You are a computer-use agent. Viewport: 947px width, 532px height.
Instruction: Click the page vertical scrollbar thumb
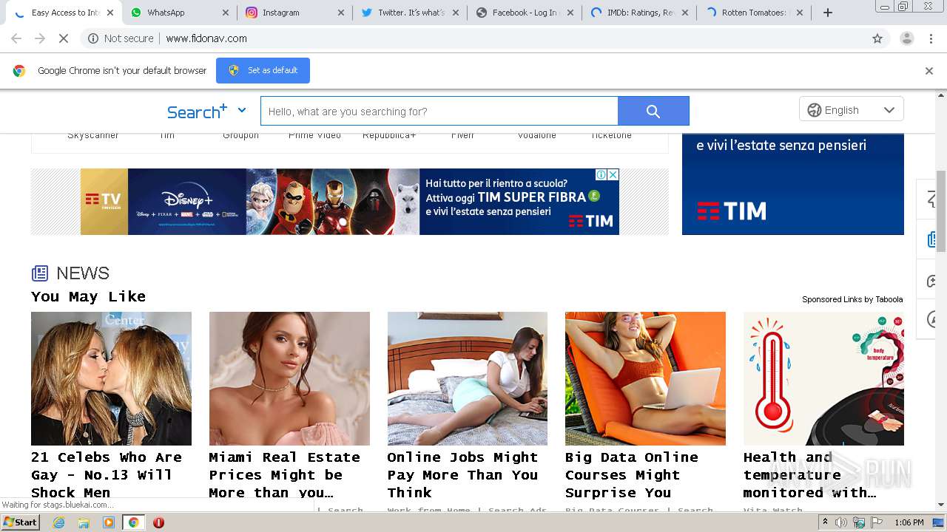(x=941, y=211)
